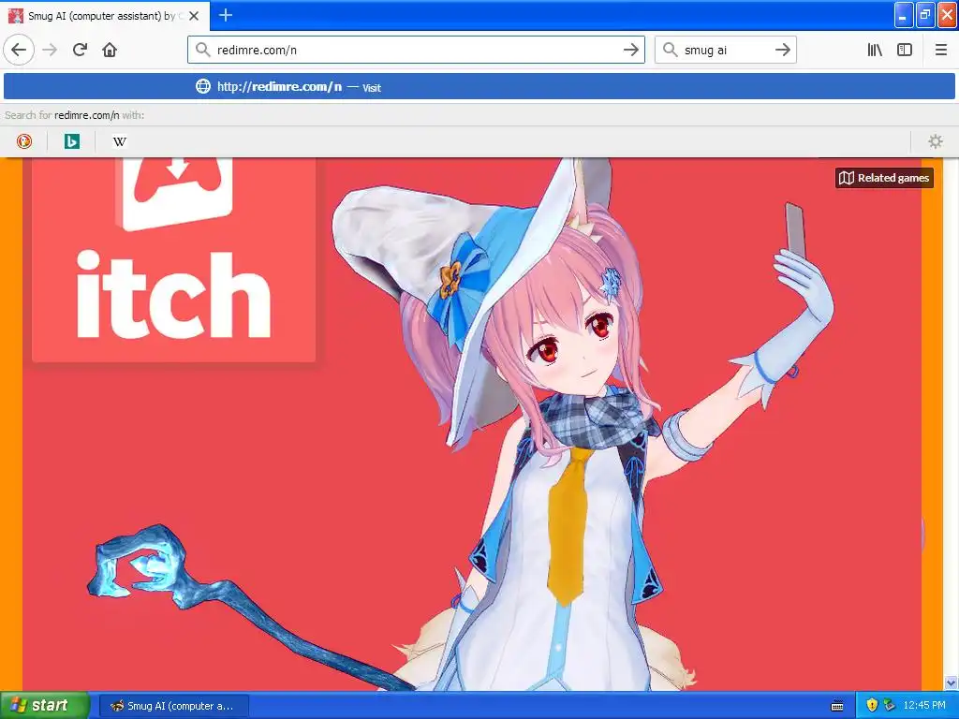Viewport: 959px width, 719px height.
Task: Open the Library bookmarks icon
Action: pos(875,50)
